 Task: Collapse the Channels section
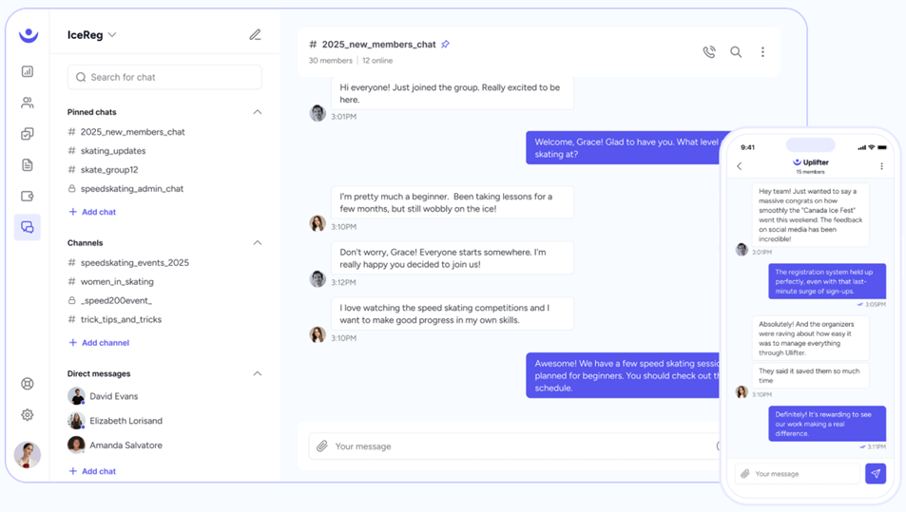[257, 243]
